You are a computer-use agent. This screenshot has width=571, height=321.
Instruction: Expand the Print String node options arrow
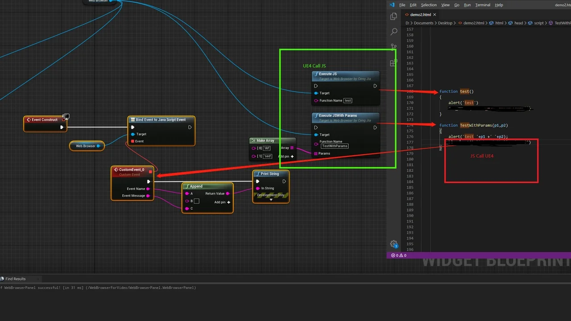[271, 200]
